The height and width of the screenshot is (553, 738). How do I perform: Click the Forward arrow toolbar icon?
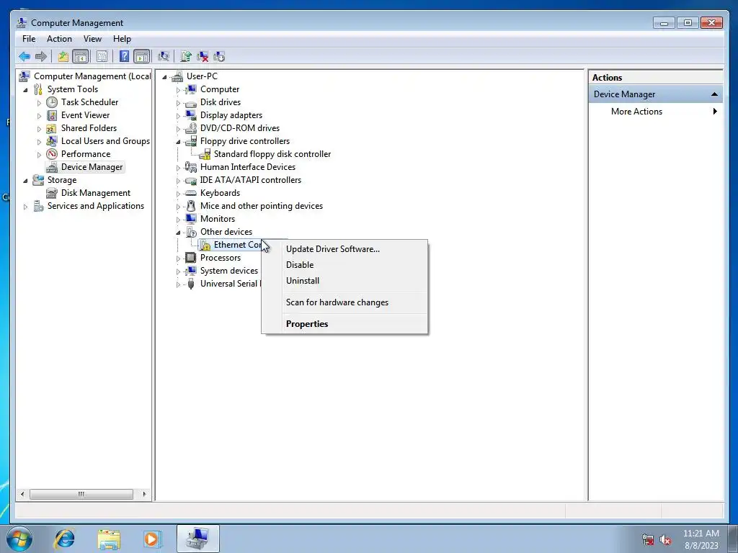pyautogui.click(x=41, y=57)
